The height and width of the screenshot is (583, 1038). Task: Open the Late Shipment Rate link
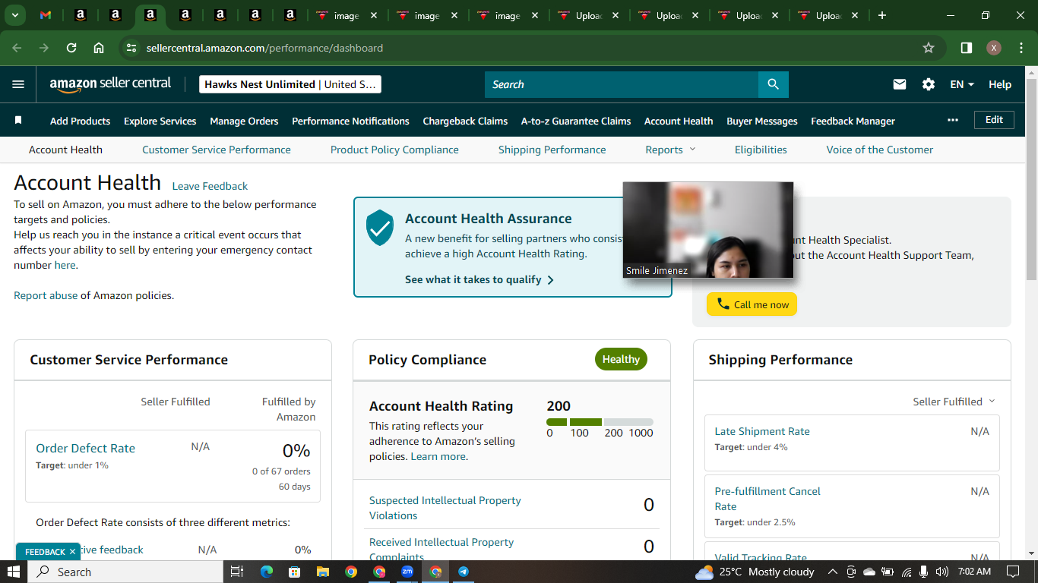762,431
